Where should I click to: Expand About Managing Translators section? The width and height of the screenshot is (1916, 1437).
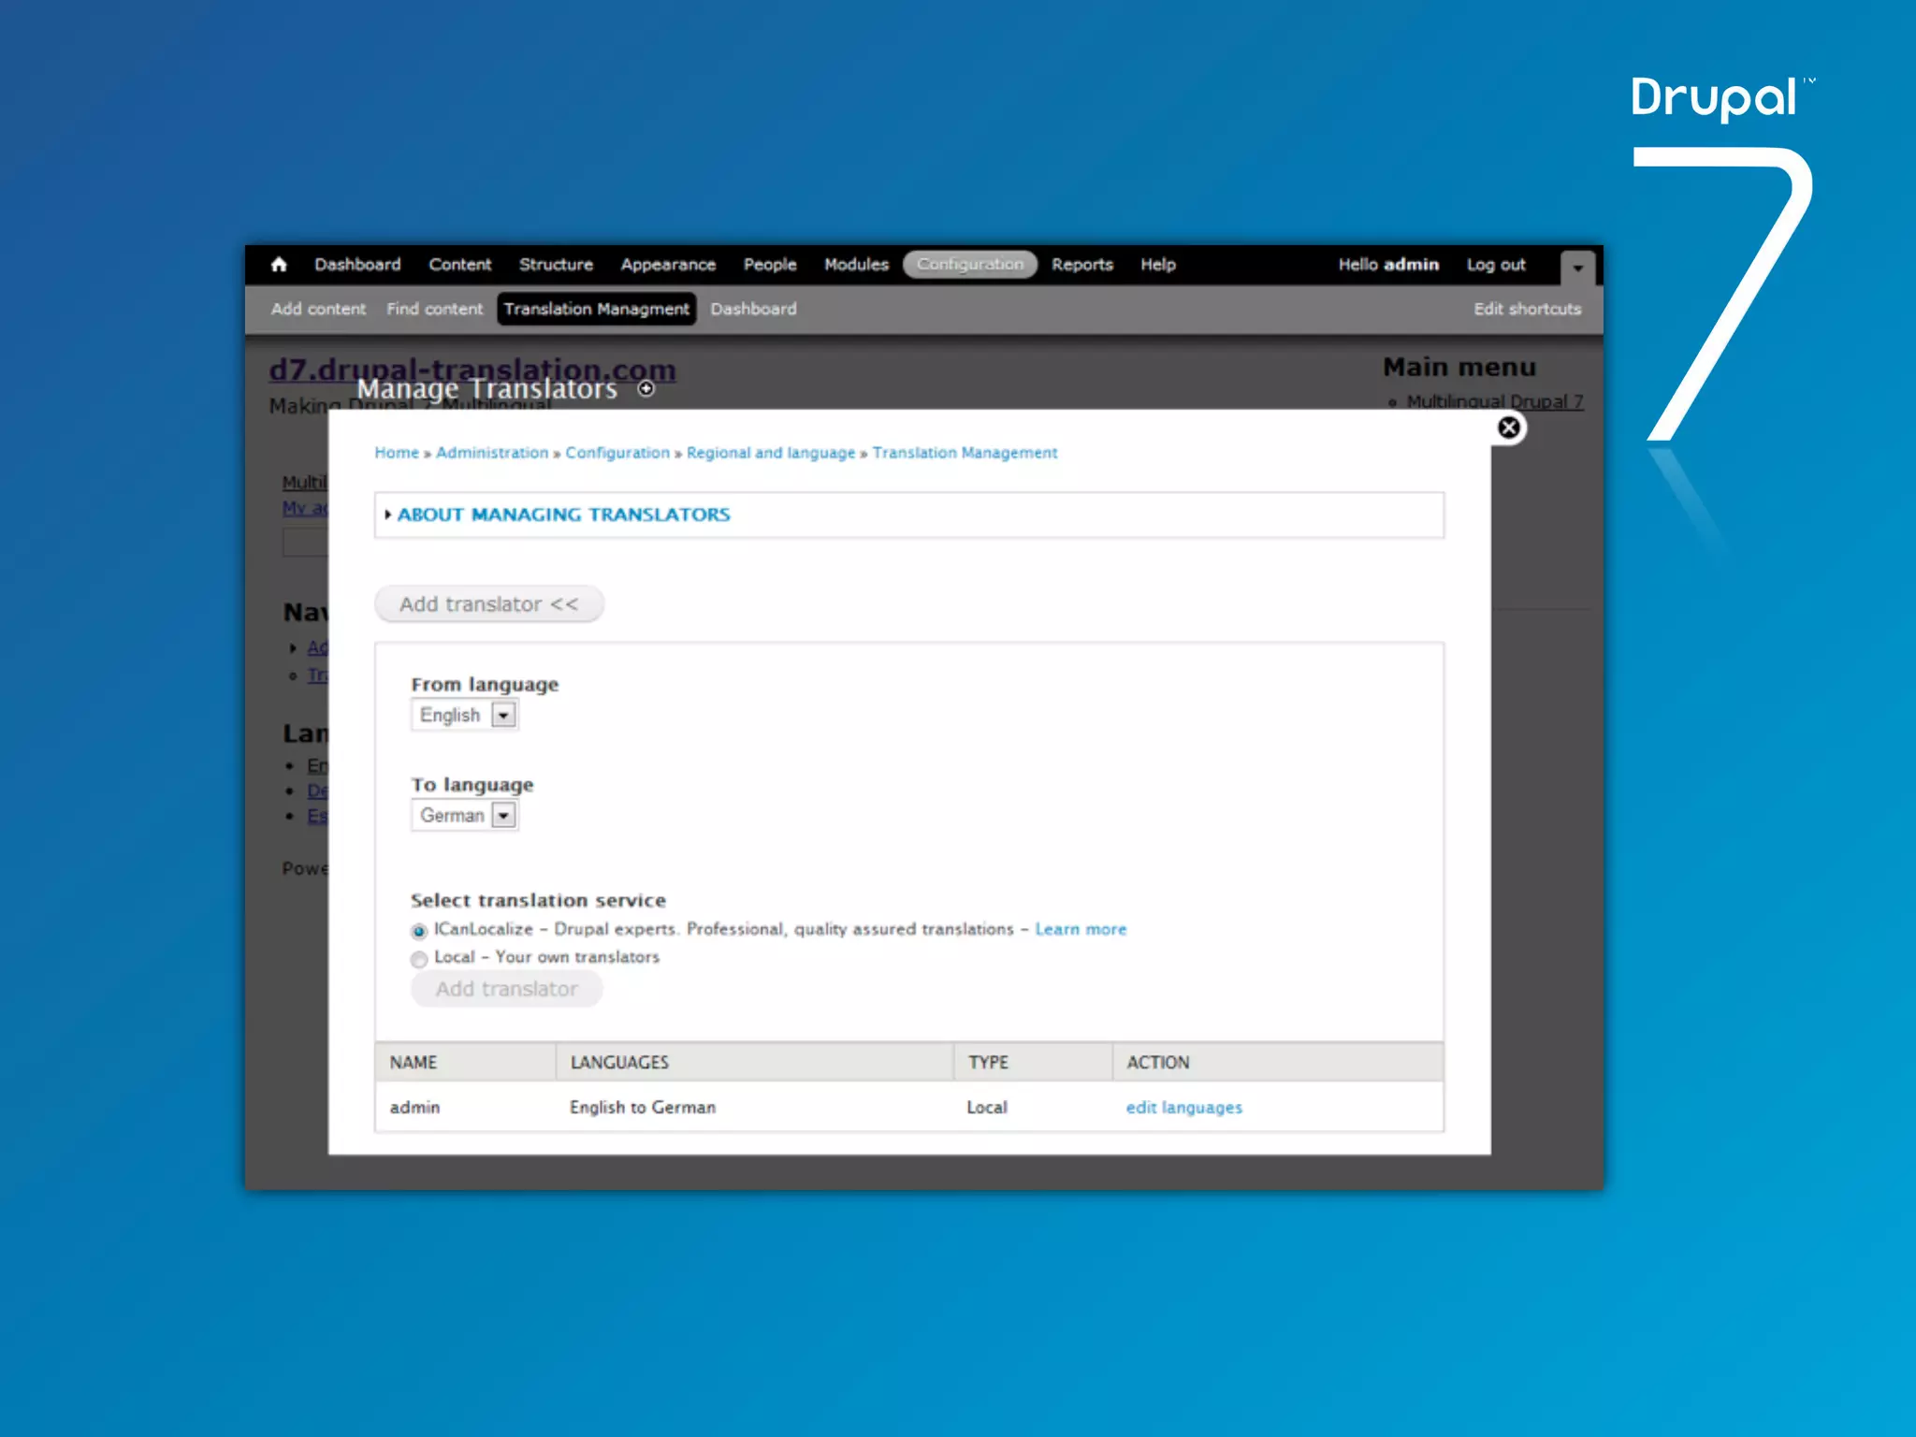click(x=563, y=515)
